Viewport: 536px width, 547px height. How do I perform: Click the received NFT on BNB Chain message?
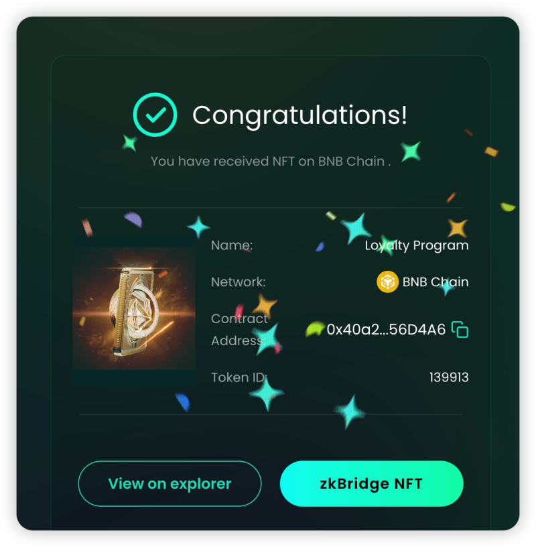[271, 161]
